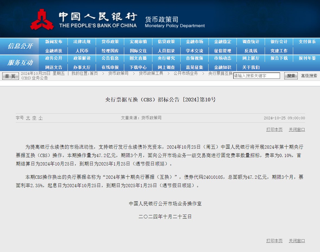
Task: Click the bottom 关闭窗口 link
Action: [x=297, y=241]
